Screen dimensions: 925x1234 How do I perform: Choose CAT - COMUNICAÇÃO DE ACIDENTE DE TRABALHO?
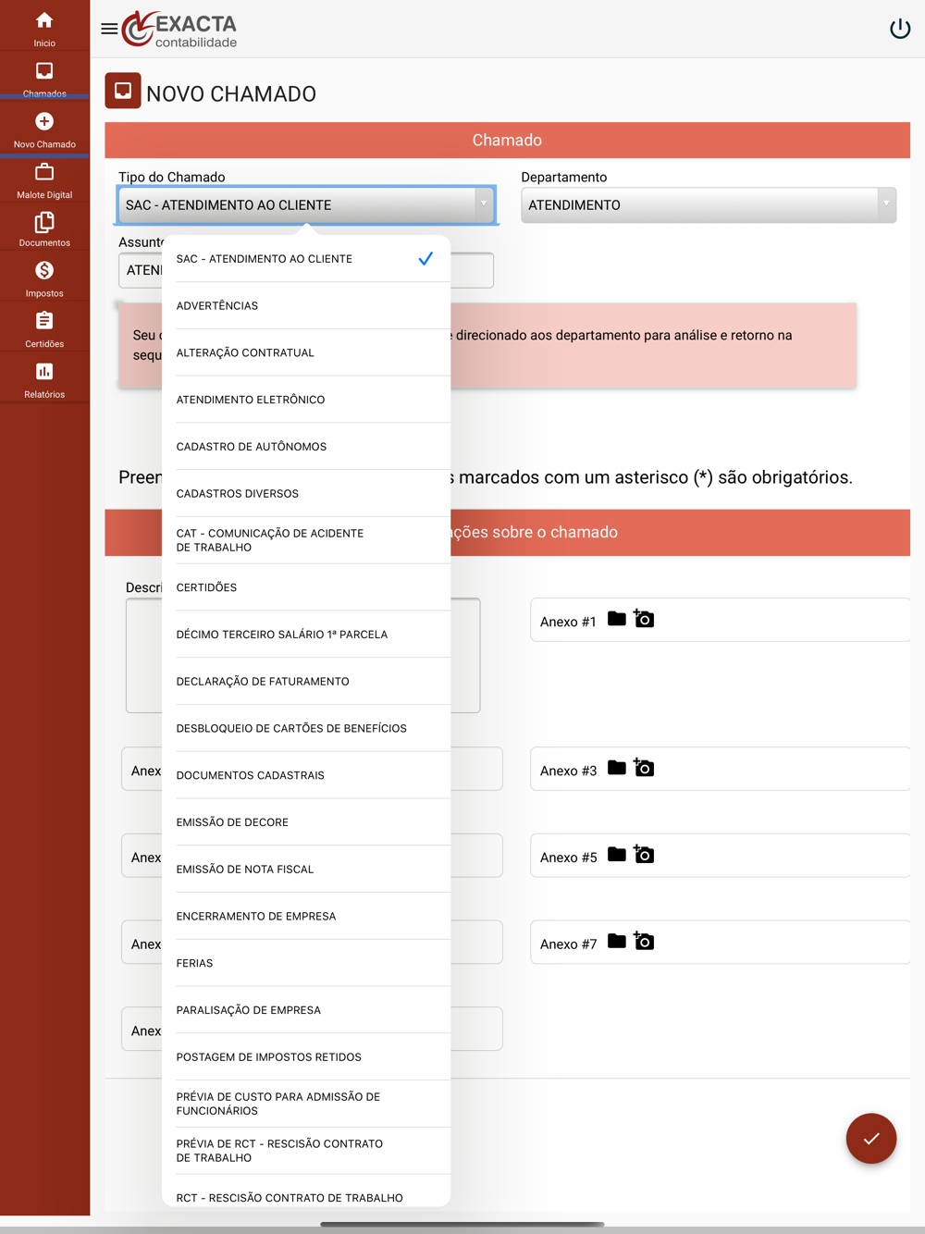coord(306,541)
